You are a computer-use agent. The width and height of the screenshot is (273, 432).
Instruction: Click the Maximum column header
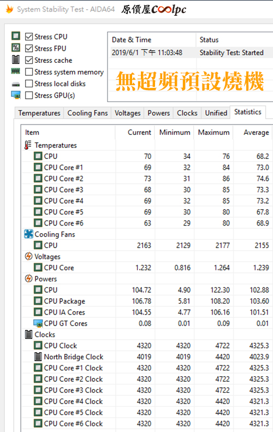pos(213,133)
